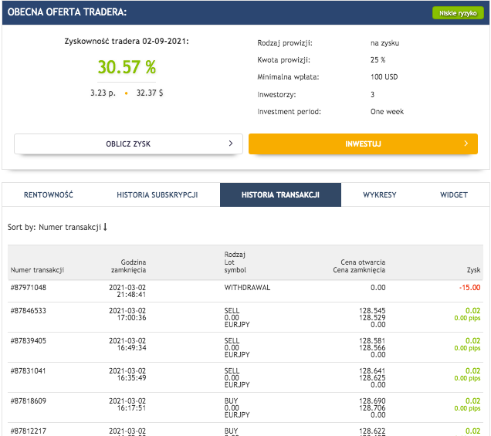Open the Widget tab

[453, 195]
